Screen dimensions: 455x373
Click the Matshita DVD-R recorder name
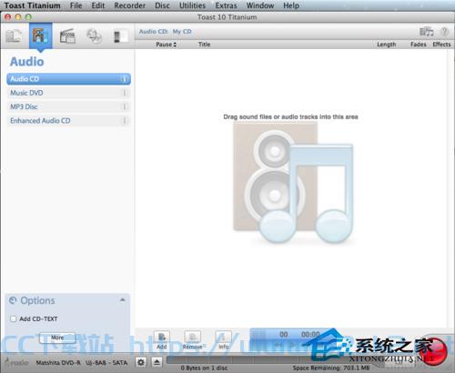point(82,362)
